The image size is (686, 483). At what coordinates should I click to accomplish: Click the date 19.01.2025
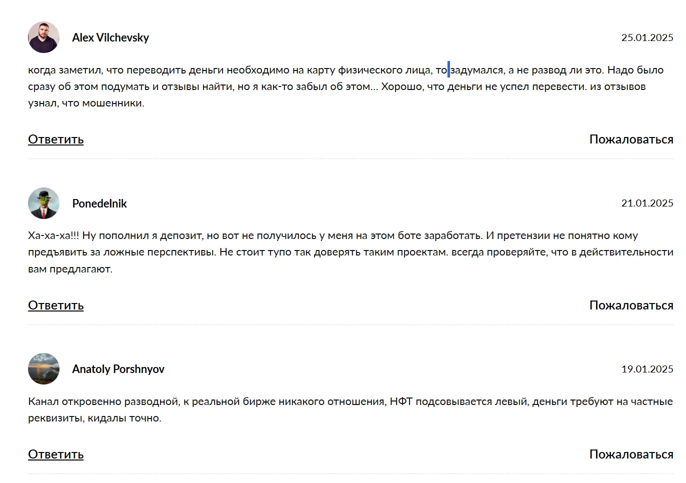coord(647,369)
